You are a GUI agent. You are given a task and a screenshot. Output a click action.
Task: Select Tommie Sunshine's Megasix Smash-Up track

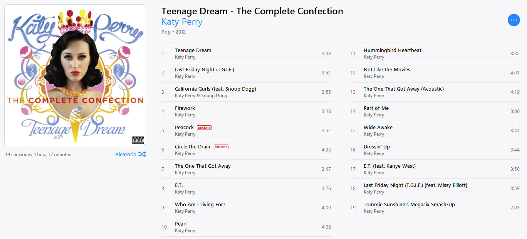(x=435, y=208)
